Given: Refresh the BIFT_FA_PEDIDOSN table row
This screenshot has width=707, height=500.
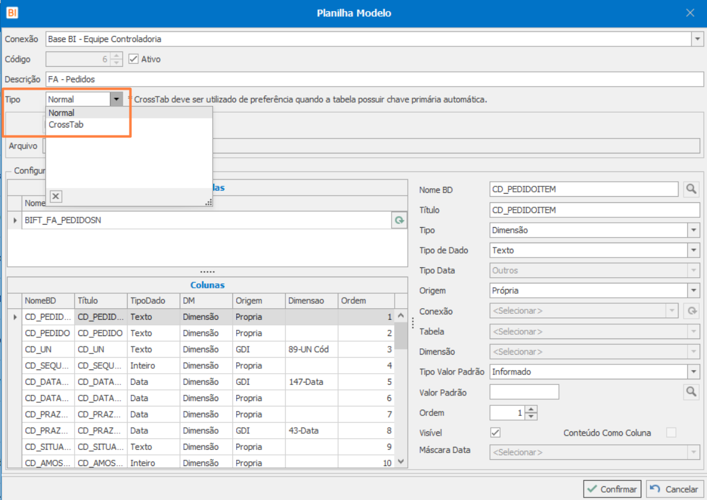Looking at the screenshot, I should pos(400,220).
